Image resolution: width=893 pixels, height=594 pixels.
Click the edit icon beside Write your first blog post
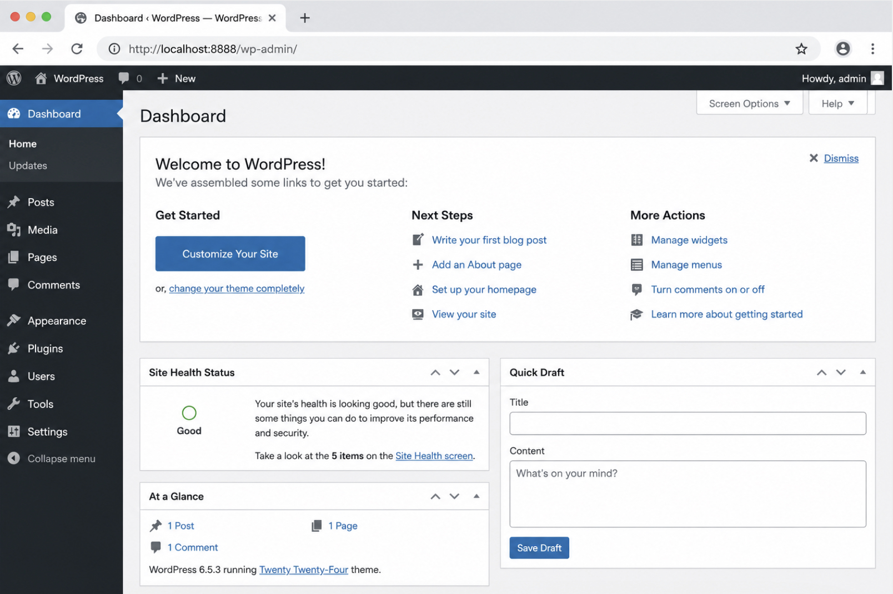click(418, 240)
